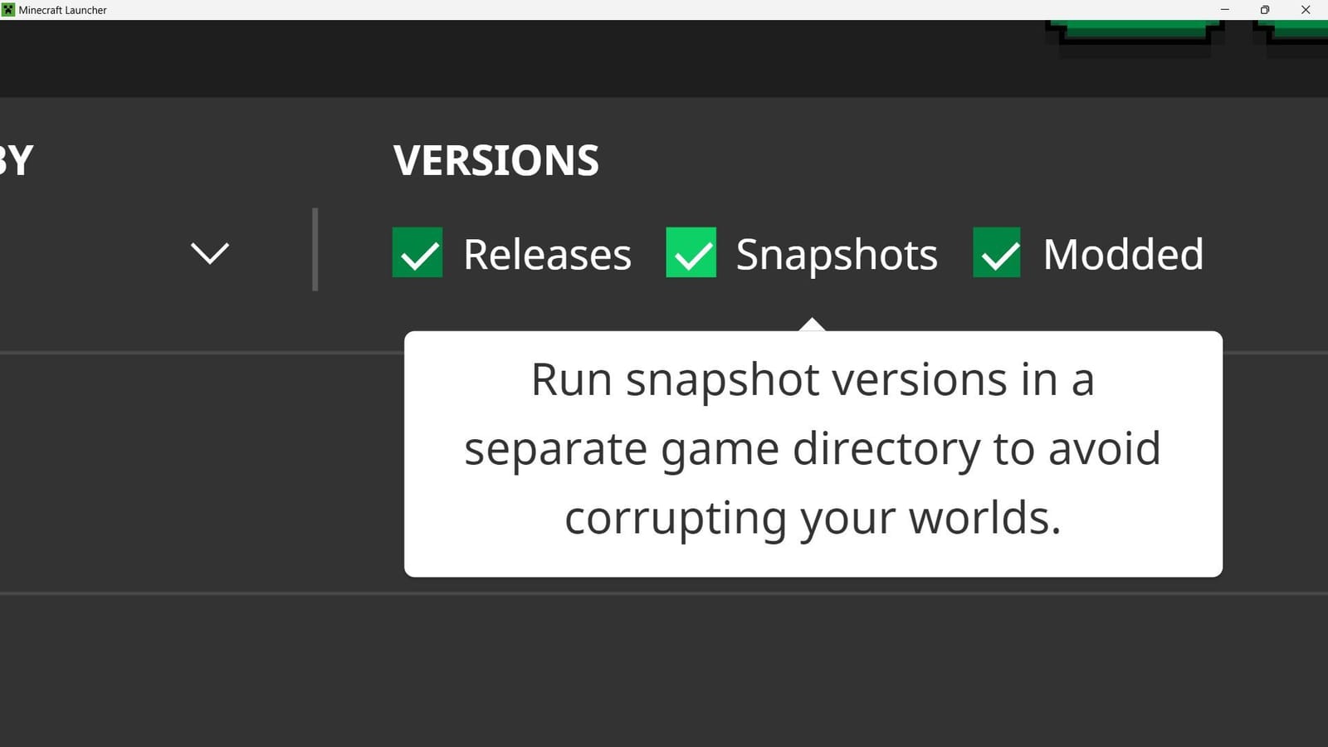Click the vertical divider bar beside the dropdown
The image size is (1328, 747).
coord(315,249)
